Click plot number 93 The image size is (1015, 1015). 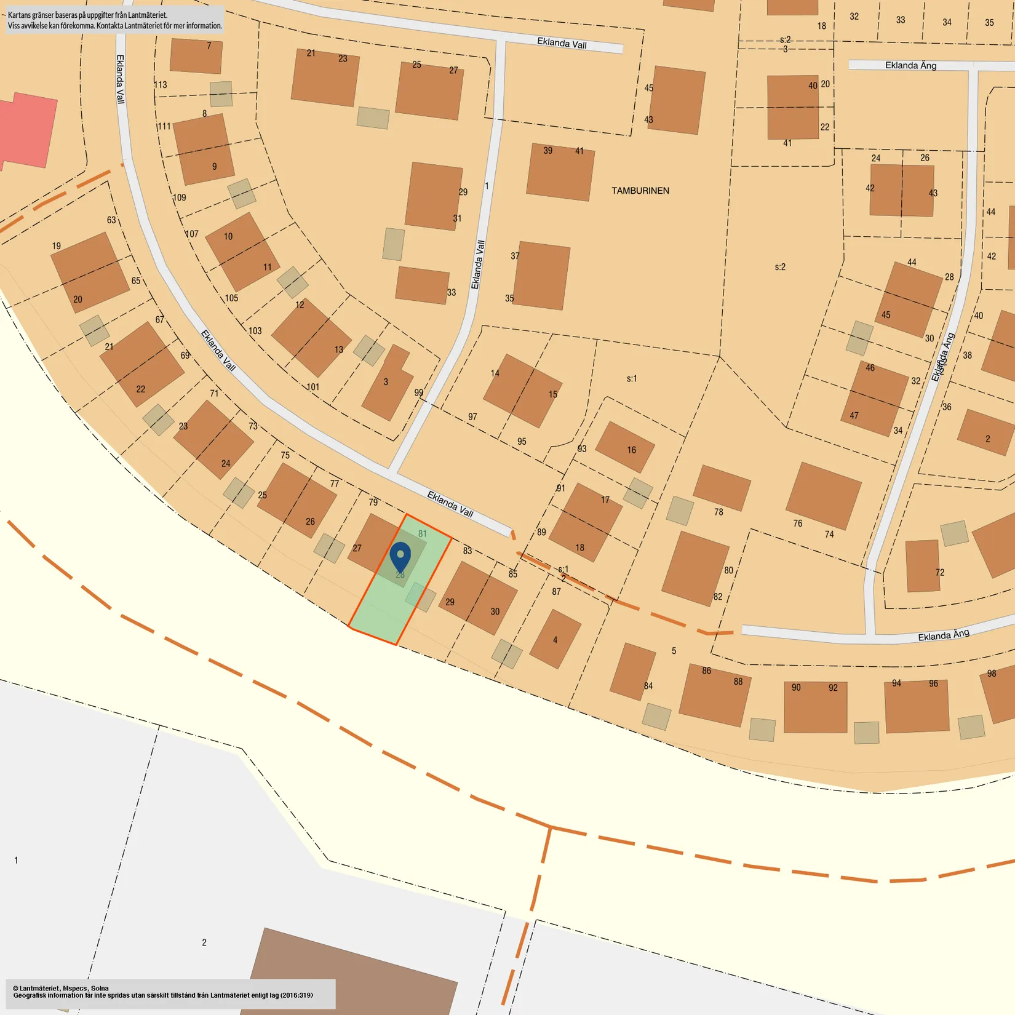[582, 448]
